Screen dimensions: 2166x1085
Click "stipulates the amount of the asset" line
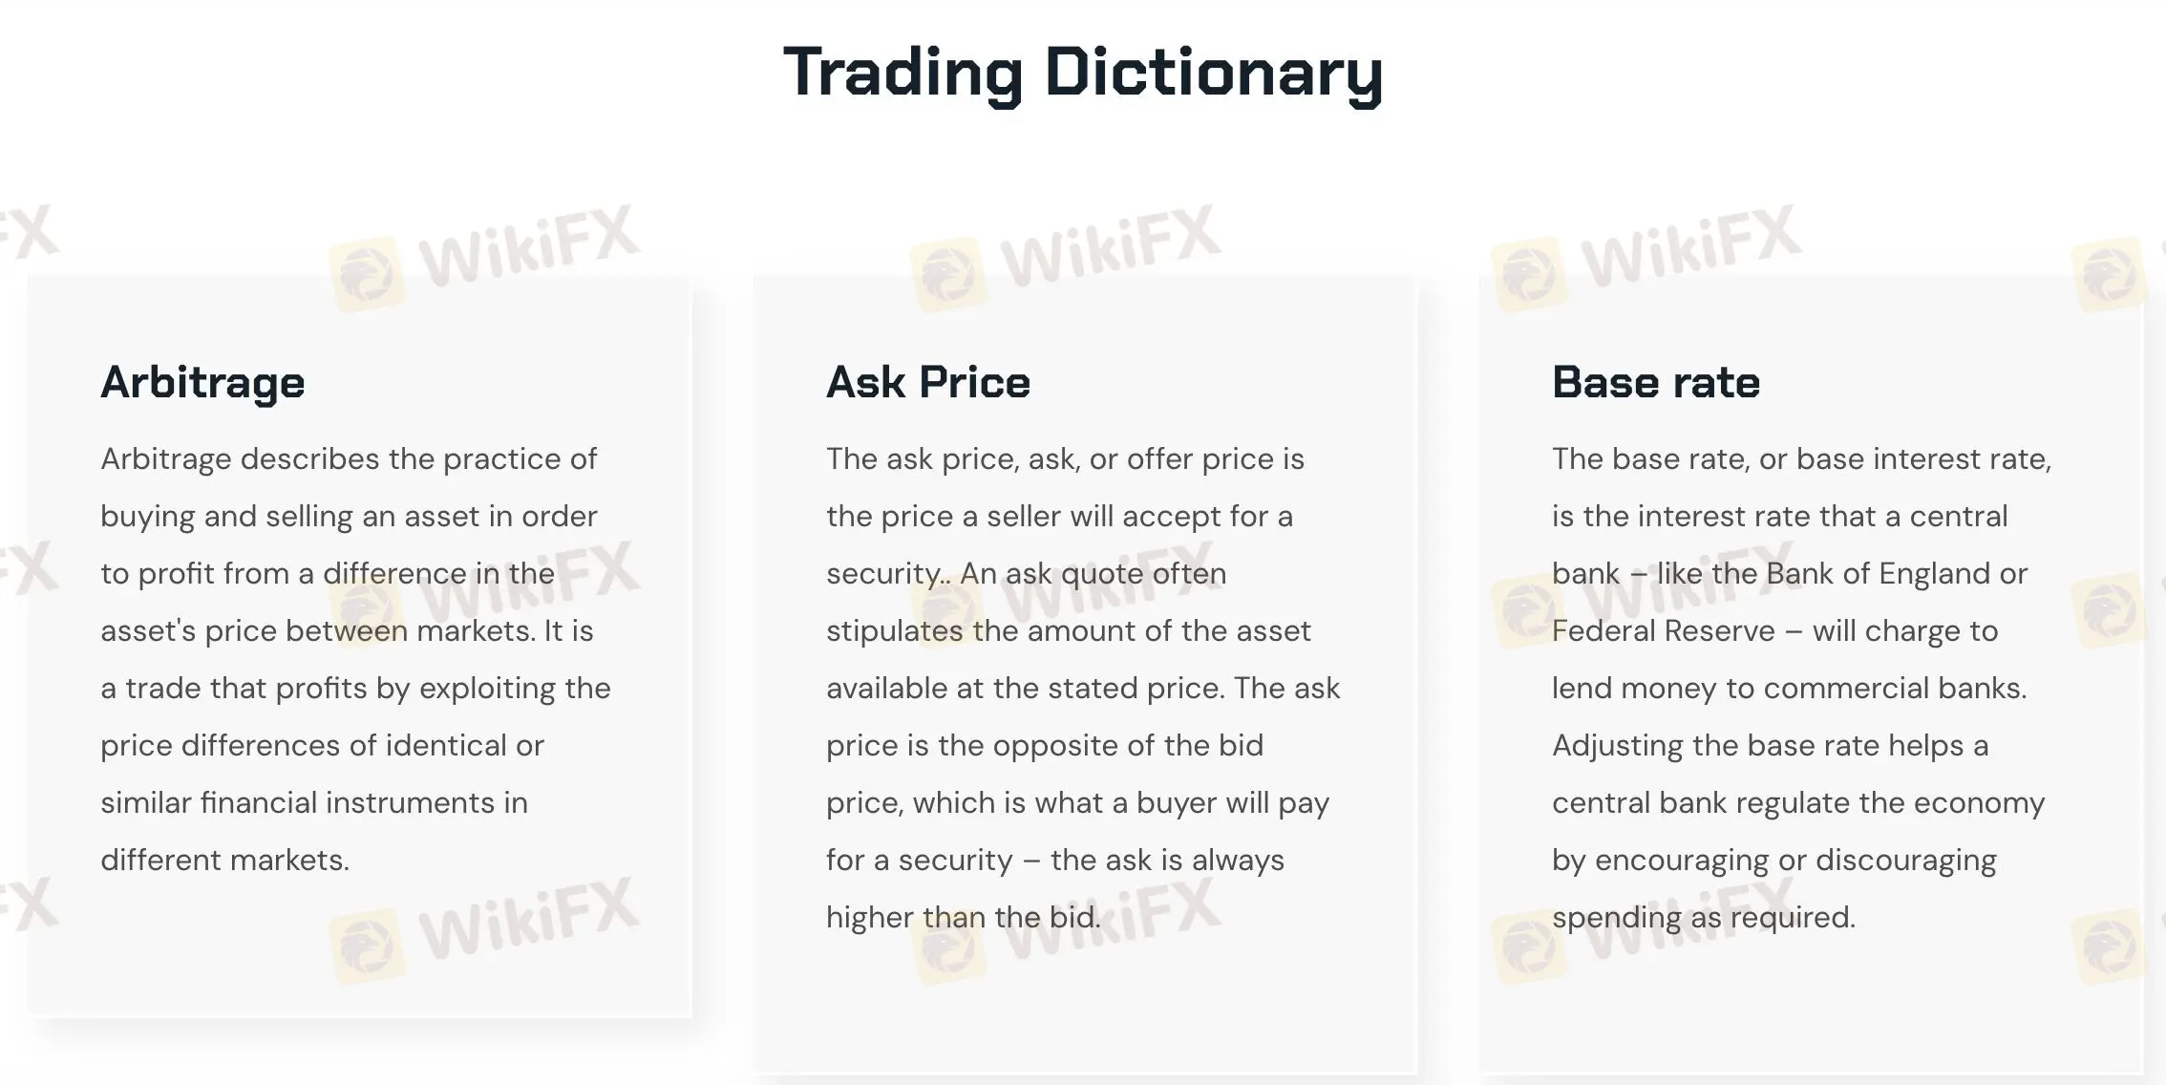(x=1069, y=630)
